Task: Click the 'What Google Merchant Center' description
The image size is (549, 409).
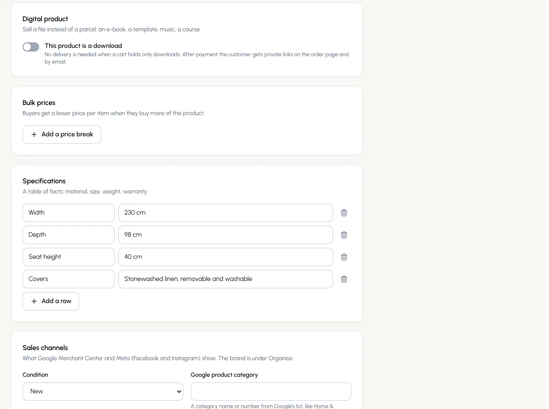Action: click(158, 358)
